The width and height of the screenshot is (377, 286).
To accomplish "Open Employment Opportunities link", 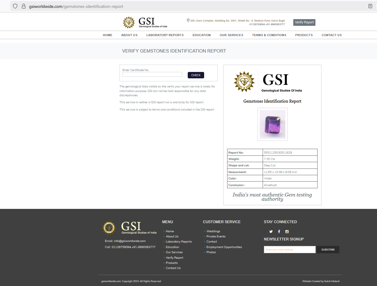I will coord(224,247).
